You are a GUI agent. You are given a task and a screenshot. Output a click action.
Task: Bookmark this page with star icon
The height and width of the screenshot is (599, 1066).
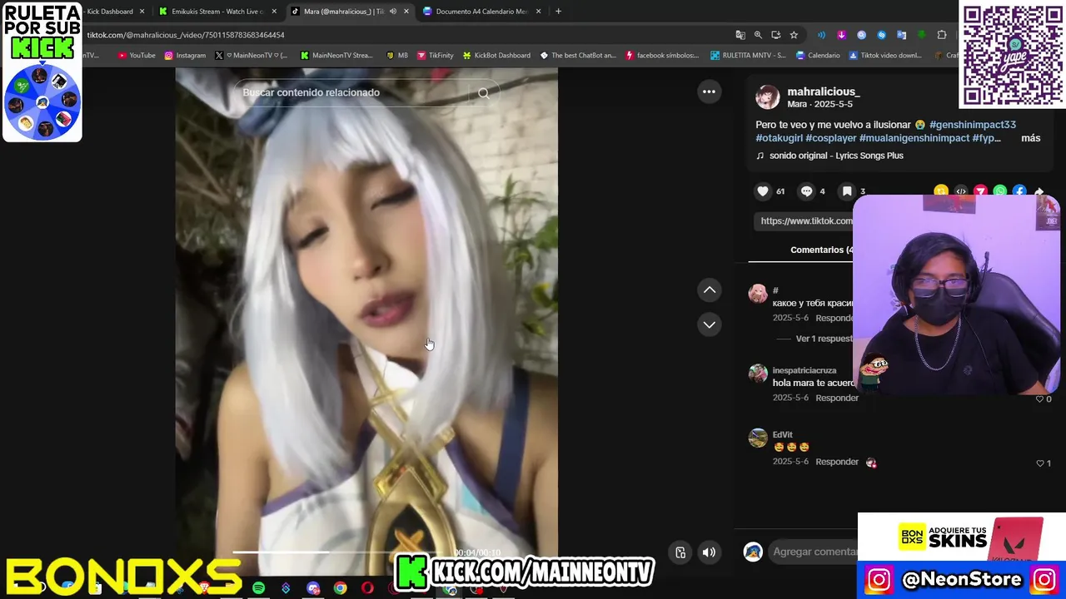[794, 35]
